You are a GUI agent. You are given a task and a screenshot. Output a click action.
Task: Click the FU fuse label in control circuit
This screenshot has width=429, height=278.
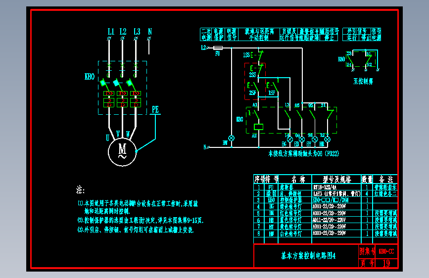click(218, 53)
